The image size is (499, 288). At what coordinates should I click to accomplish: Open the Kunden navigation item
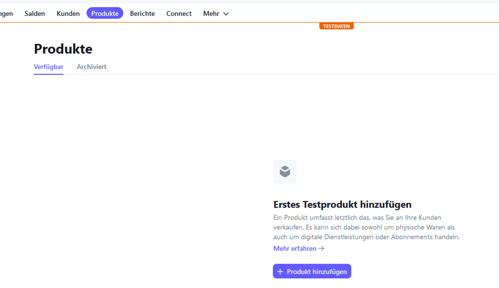point(68,14)
